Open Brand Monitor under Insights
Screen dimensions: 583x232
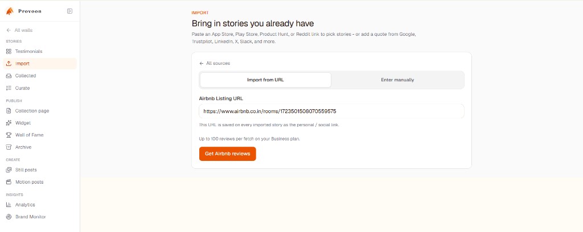40,217
